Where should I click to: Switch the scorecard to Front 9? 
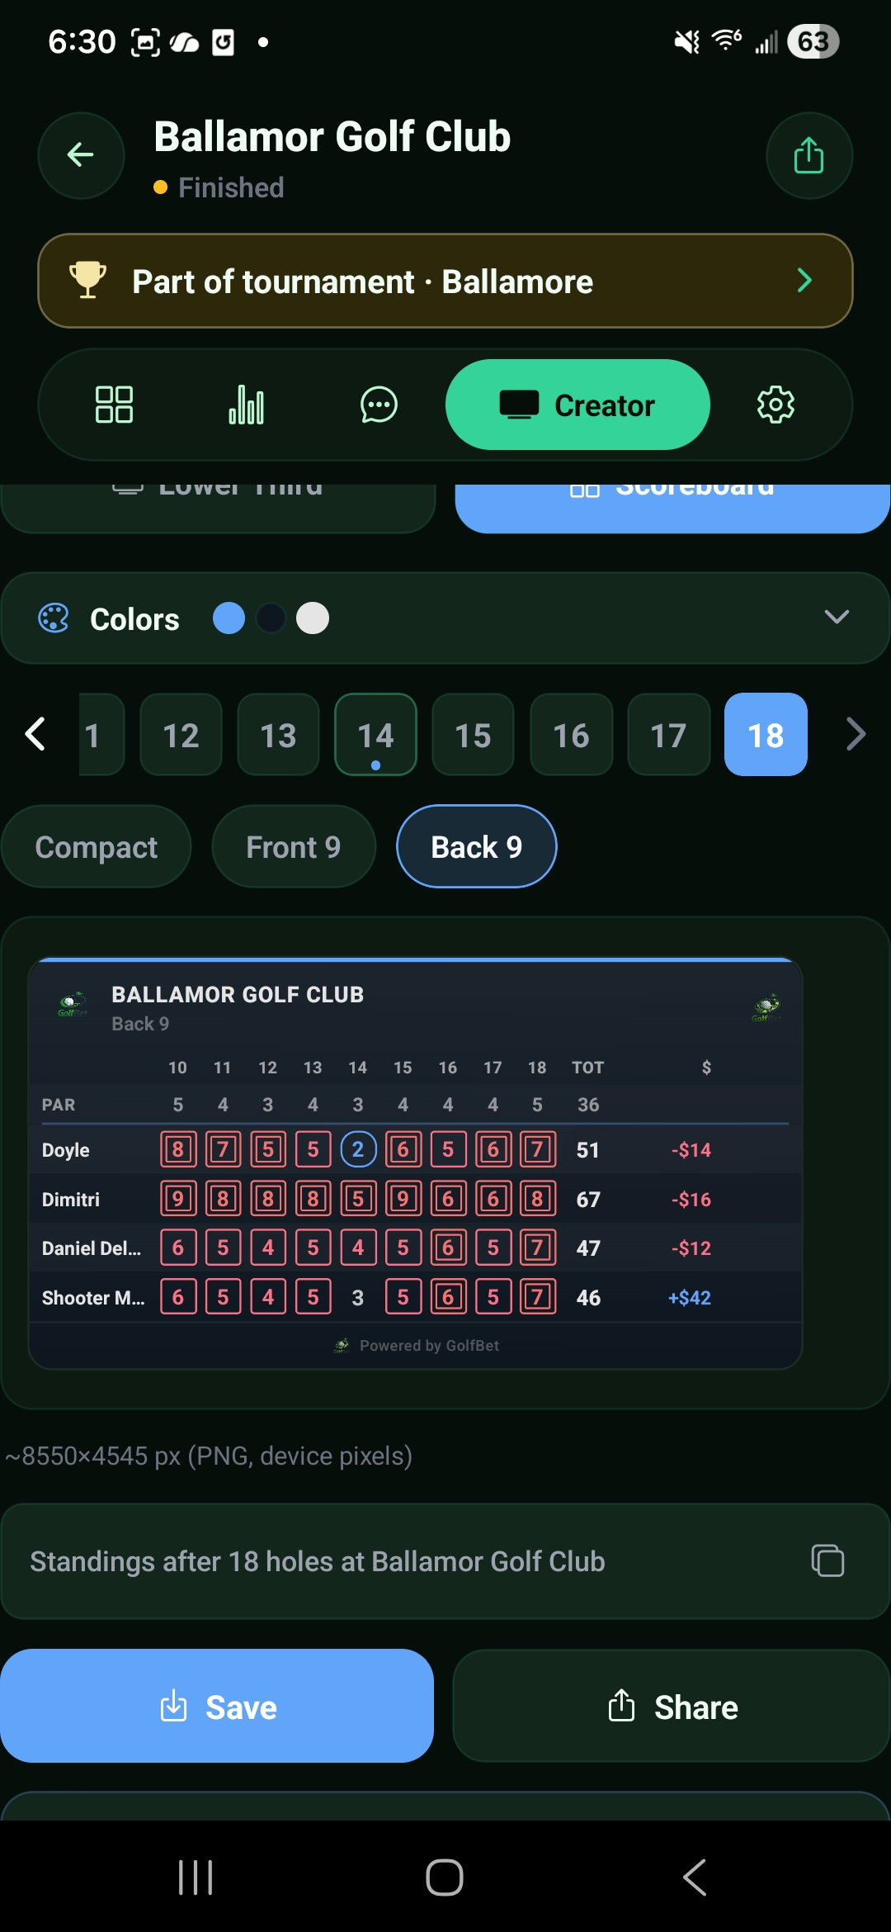(293, 846)
